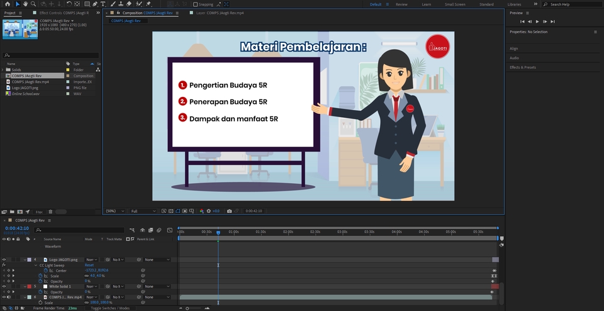Screen dimensions: 604x311
Task: Collapse the Logo JAGOTI.png layer properties
Action: coord(25,259)
